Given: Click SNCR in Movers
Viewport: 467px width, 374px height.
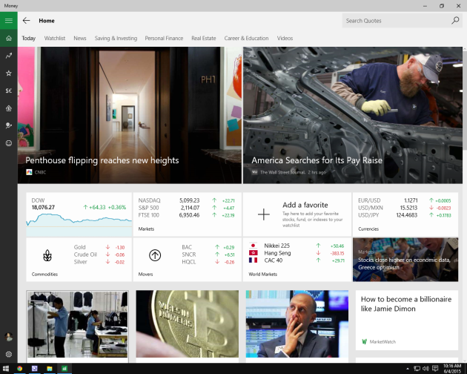Looking at the screenshot, I should pyautogui.click(x=208, y=255).
